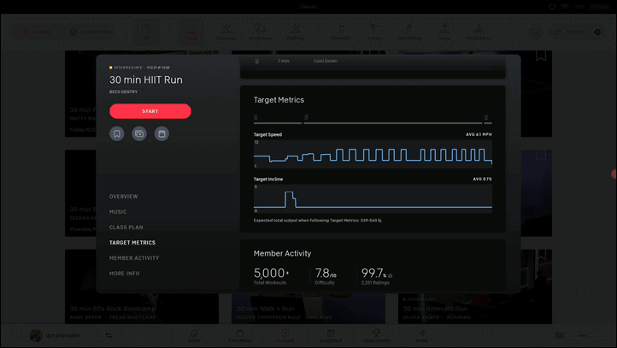
Task: Select the Yoga category icon
Action: [x=444, y=32]
